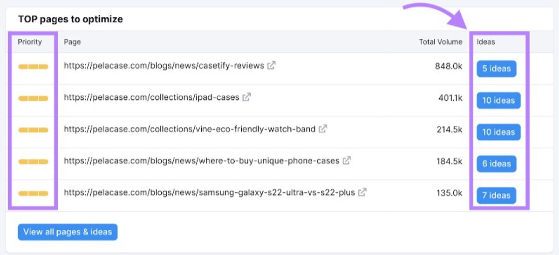Click priority bar for ipad-cases row

tap(33, 98)
